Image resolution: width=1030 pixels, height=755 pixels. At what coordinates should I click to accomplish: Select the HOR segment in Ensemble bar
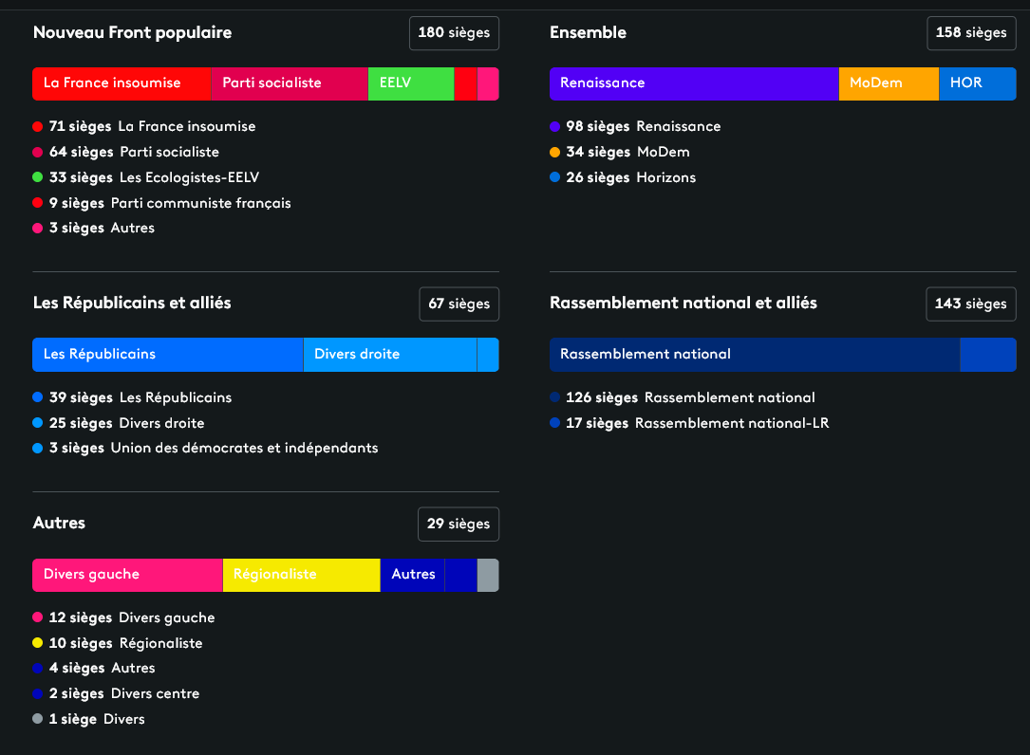pos(977,83)
